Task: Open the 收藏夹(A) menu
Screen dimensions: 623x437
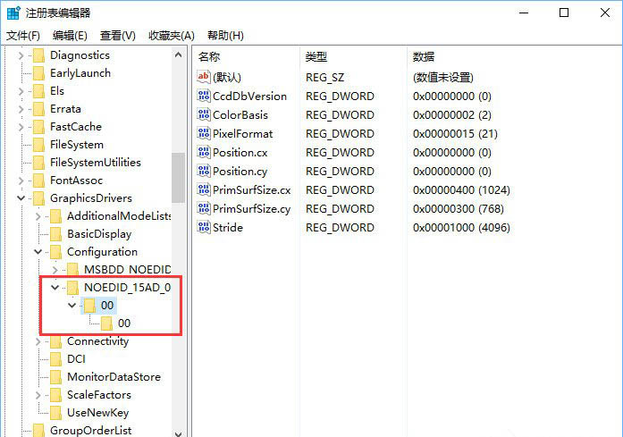Action: coord(172,36)
